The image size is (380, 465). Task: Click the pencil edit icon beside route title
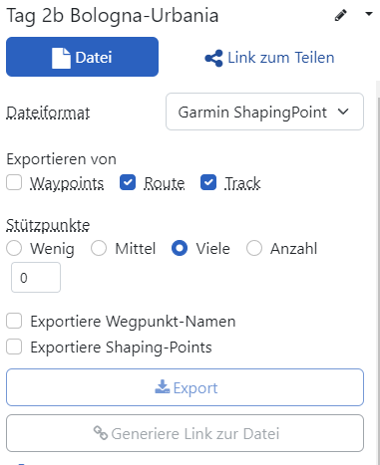point(340,15)
